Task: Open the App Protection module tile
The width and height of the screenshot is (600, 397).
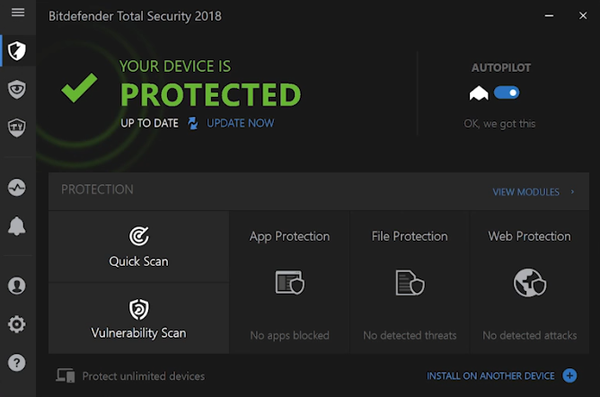Action: 289,283
